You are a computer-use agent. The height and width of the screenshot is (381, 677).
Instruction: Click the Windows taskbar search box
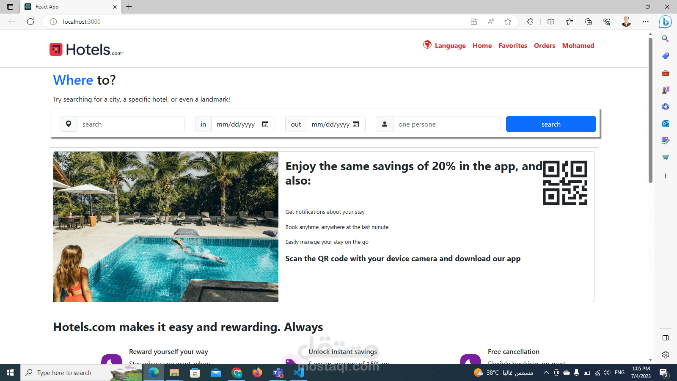(82, 373)
